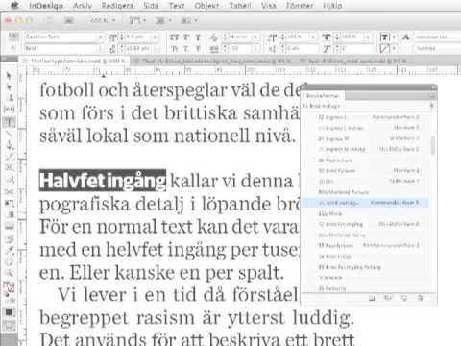The image size is (461, 346).
Task: Select the Gradient Swatch tool
Action: point(10,214)
